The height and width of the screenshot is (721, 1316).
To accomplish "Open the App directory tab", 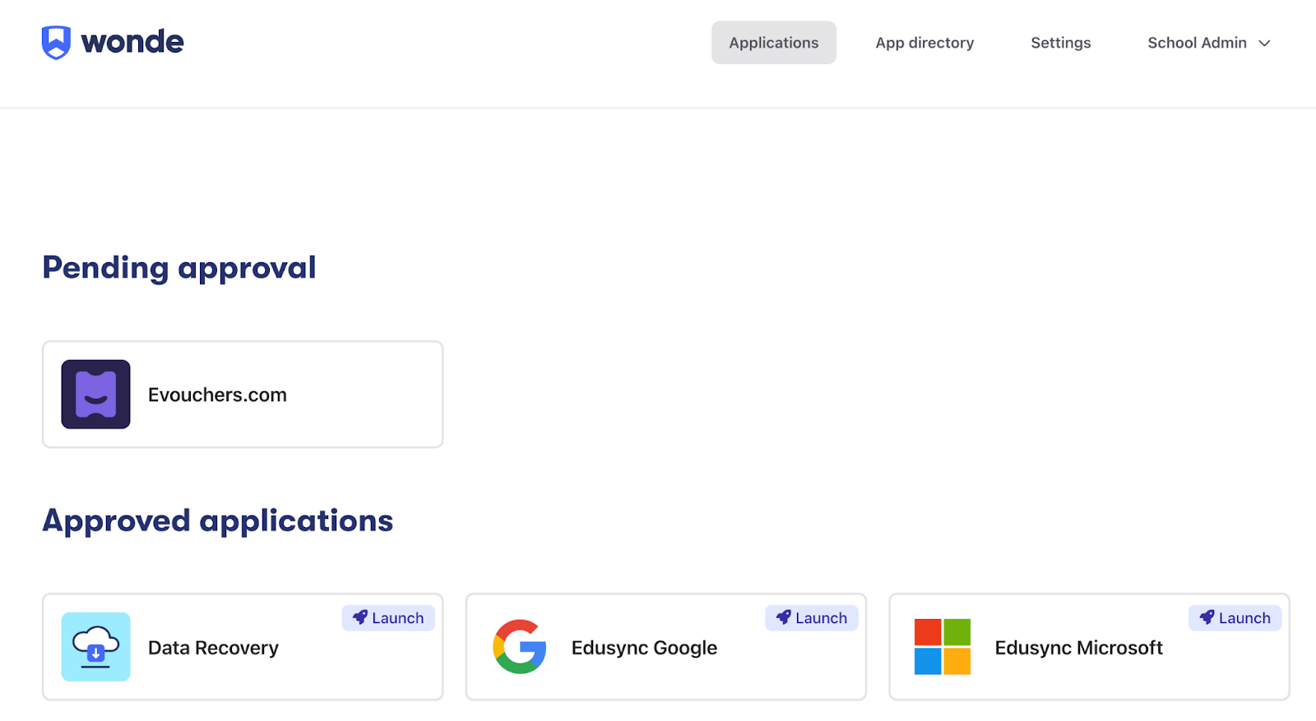I will point(924,43).
